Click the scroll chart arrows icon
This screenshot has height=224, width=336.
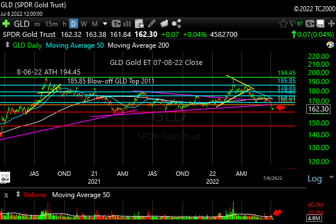(x=5, y=178)
